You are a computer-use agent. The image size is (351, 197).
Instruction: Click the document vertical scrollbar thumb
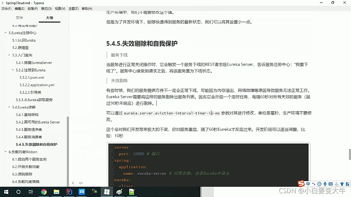(x=350, y=154)
